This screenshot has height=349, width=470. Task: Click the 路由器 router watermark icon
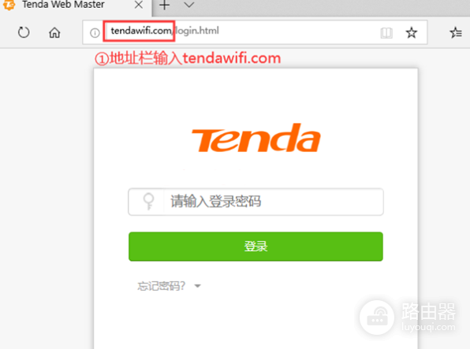click(377, 317)
